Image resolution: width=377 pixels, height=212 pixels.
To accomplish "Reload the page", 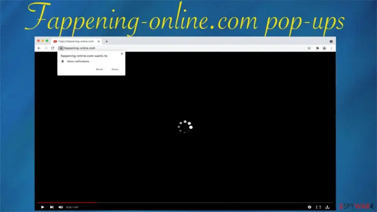I will point(53,48).
